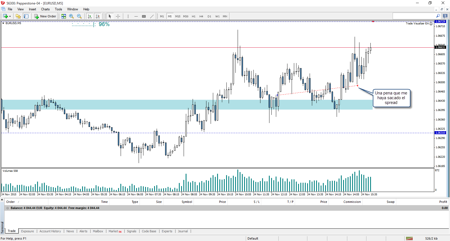Switch the chart to H1 timeframe

click(x=193, y=16)
